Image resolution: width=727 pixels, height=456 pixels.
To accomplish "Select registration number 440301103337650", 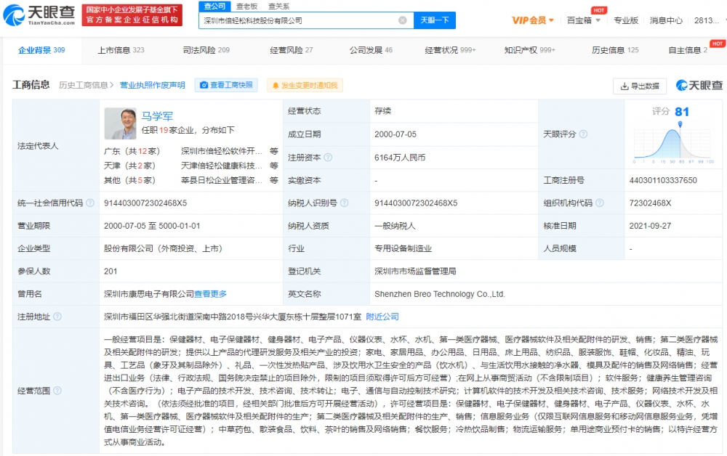I will click(662, 180).
